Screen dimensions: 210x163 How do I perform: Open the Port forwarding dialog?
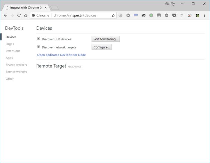coord(105,39)
